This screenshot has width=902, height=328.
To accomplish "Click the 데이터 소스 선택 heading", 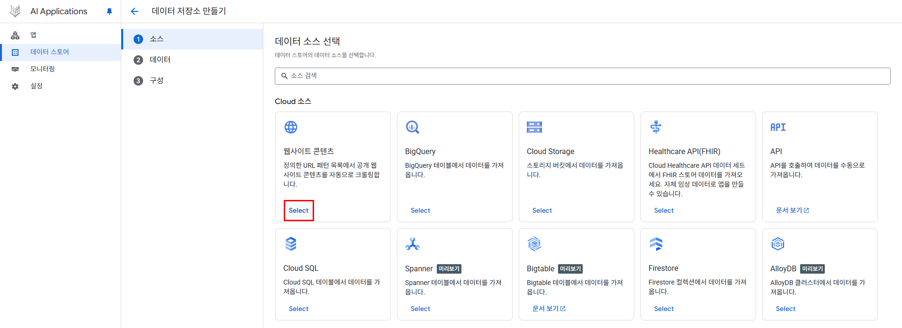I will tap(307, 41).
